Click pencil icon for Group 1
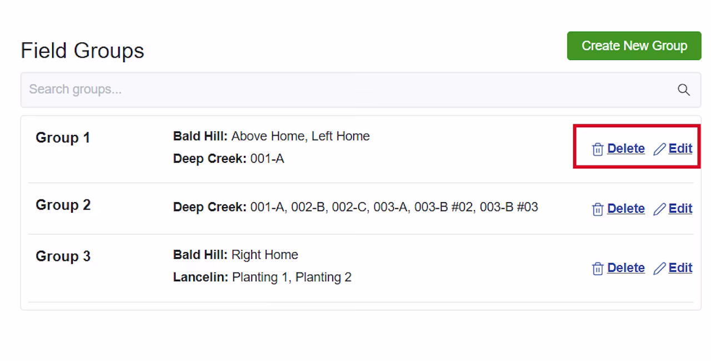The width and height of the screenshot is (711, 361). point(659,149)
